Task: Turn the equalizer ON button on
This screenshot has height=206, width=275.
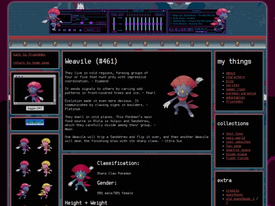Action: (114, 14)
